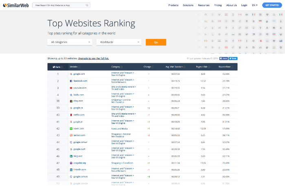Viewport: 285px width, 186px height.
Task: Open the taobao.com website link
Action: [x=79, y=135]
